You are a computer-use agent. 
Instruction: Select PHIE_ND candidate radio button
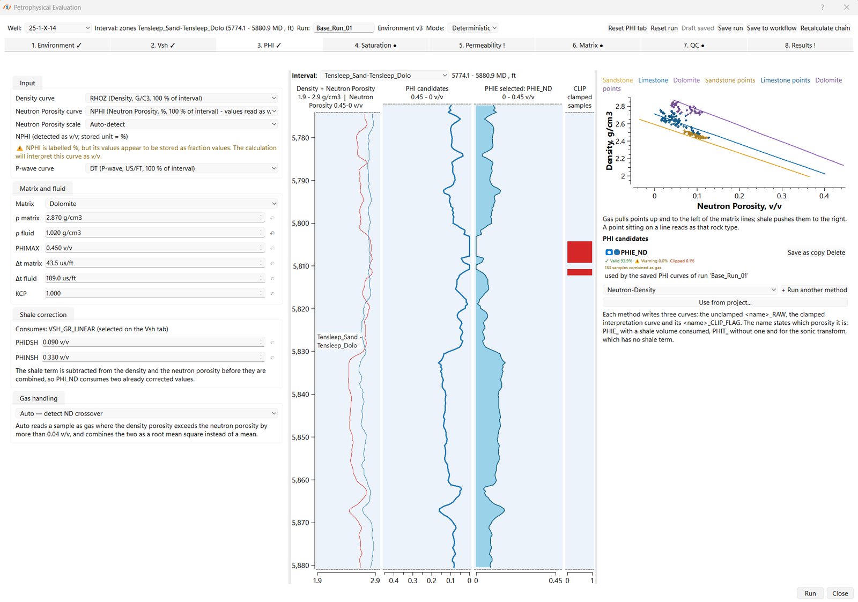609,252
